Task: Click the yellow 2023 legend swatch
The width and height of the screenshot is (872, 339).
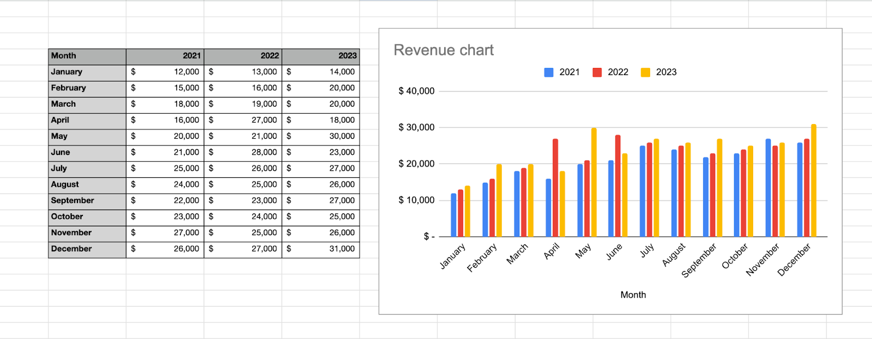Action: tap(645, 72)
